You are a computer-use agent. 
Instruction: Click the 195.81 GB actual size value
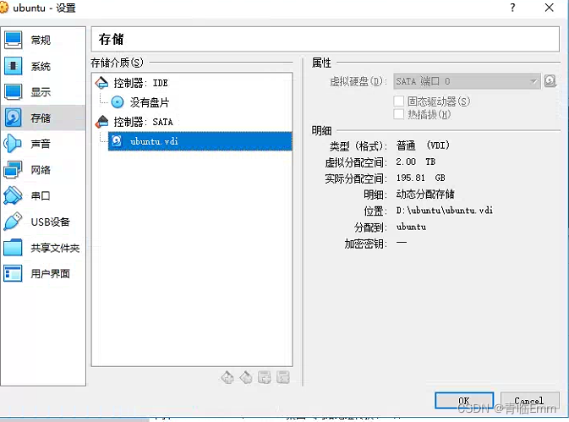click(420, 178)
